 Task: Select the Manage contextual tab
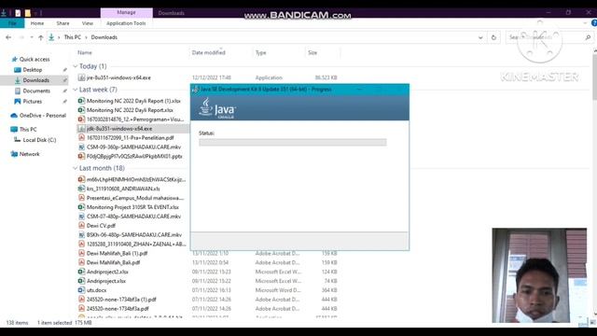pos(127,12)
